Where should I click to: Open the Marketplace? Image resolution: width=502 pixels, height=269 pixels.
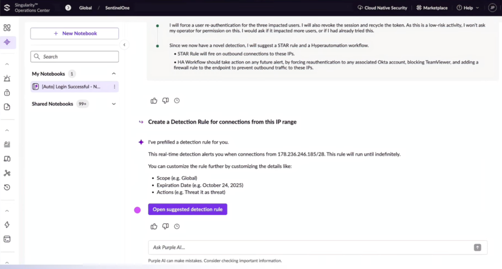point(432,8)
